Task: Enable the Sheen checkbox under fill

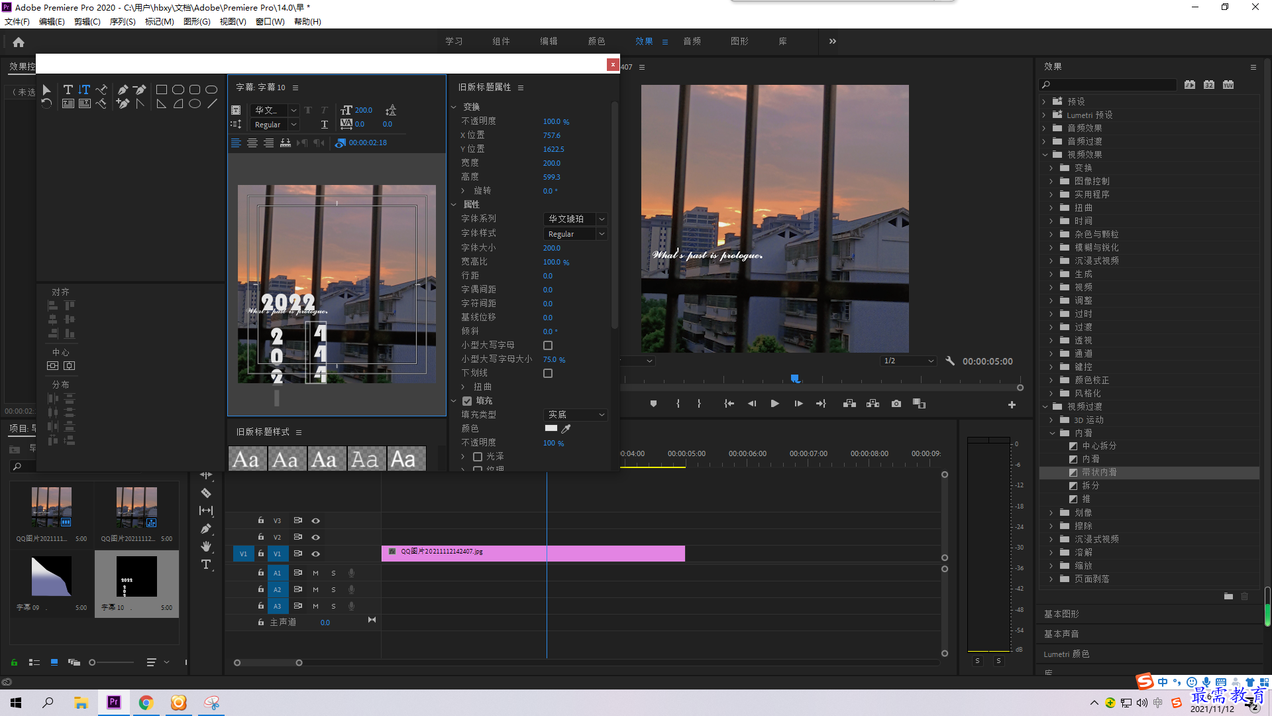Action: (478, 457)
